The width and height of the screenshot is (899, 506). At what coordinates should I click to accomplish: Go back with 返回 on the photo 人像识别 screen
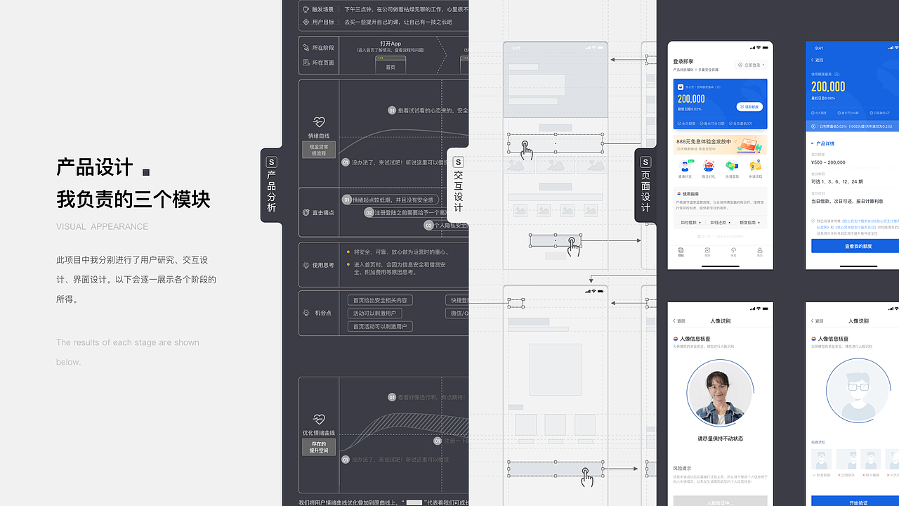[679, 320]
